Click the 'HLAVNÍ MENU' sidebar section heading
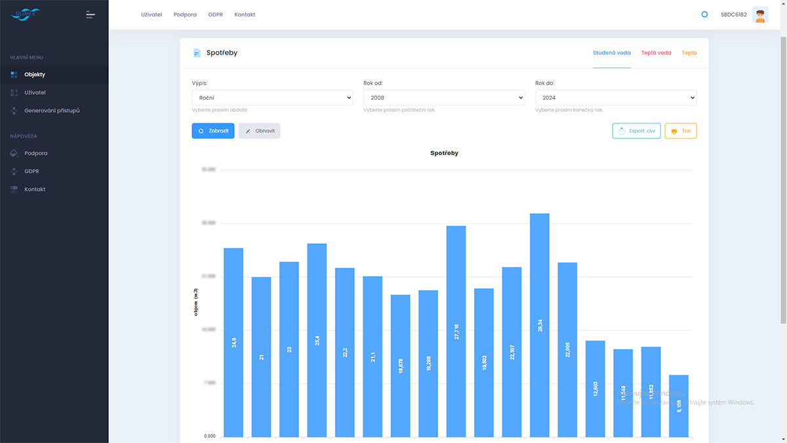This screenshot has width=787, height=443. (x=27, y=58)
